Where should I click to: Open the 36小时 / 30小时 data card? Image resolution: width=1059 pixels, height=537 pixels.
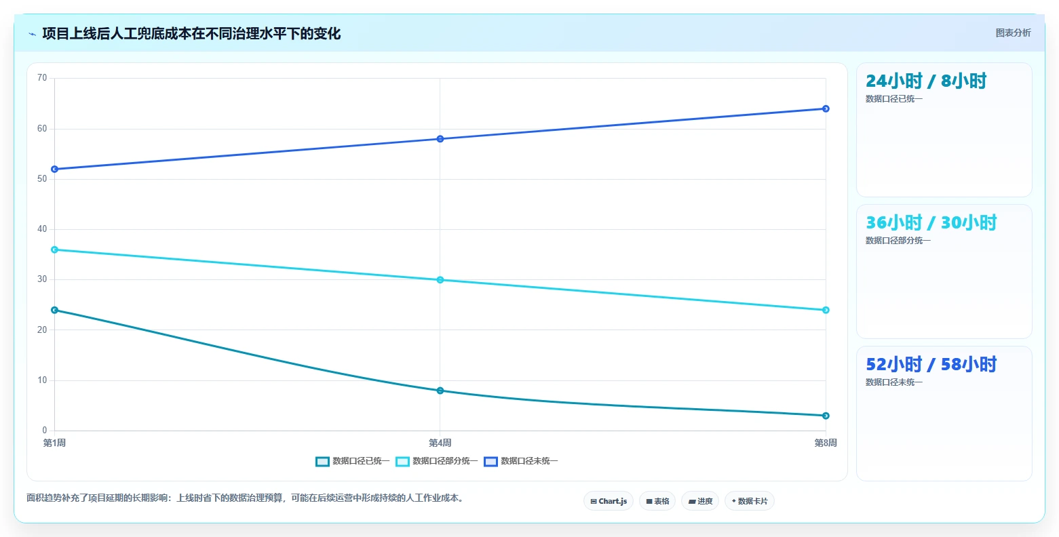click(944, 272)
